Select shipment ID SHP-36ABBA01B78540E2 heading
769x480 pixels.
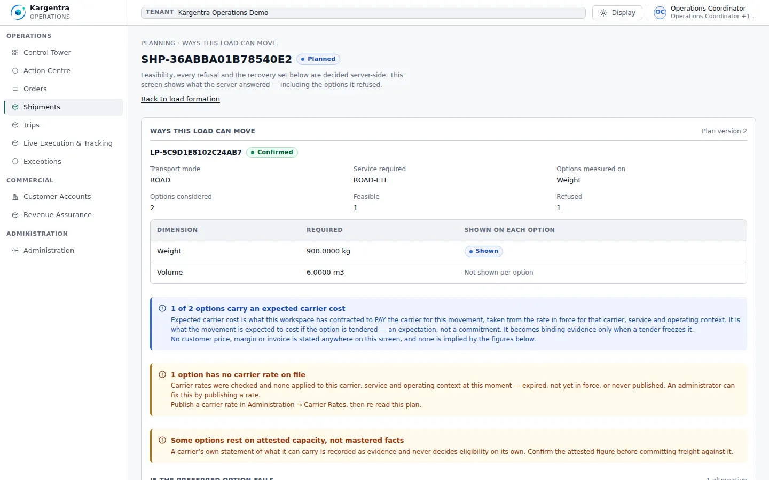[x=216, y=59]
